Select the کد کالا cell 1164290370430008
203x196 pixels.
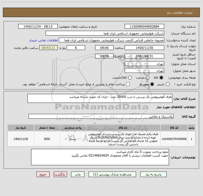pyautogui.click(x=174, y=139)
